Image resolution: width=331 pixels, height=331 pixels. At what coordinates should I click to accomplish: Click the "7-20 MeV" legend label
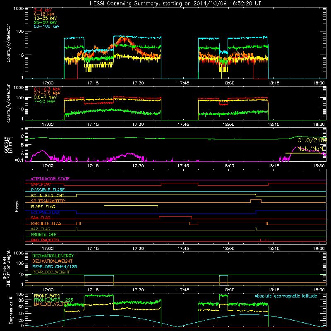pyautogui.click(x=45, y=101)
